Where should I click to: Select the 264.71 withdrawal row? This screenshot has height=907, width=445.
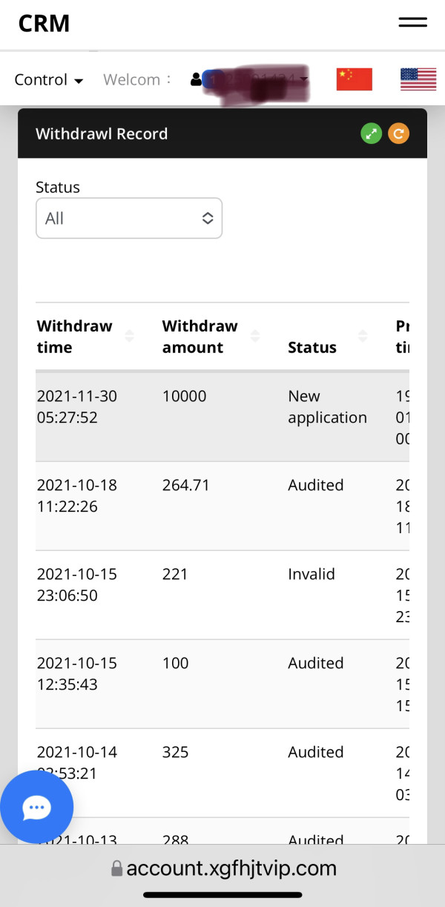pos(222,506)
